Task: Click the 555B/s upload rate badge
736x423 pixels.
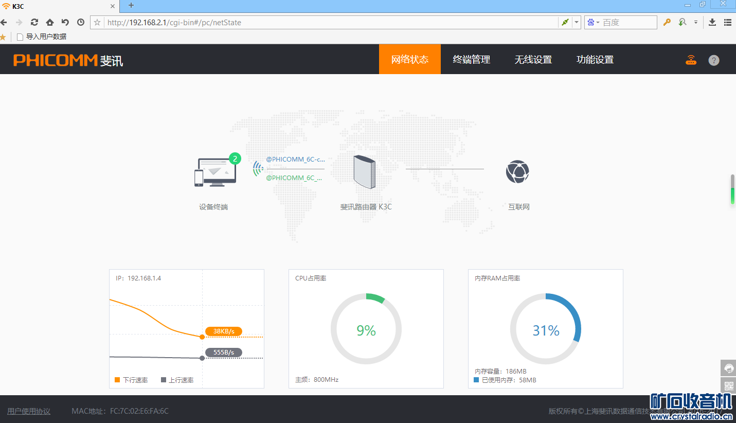Action: [223, 352]
